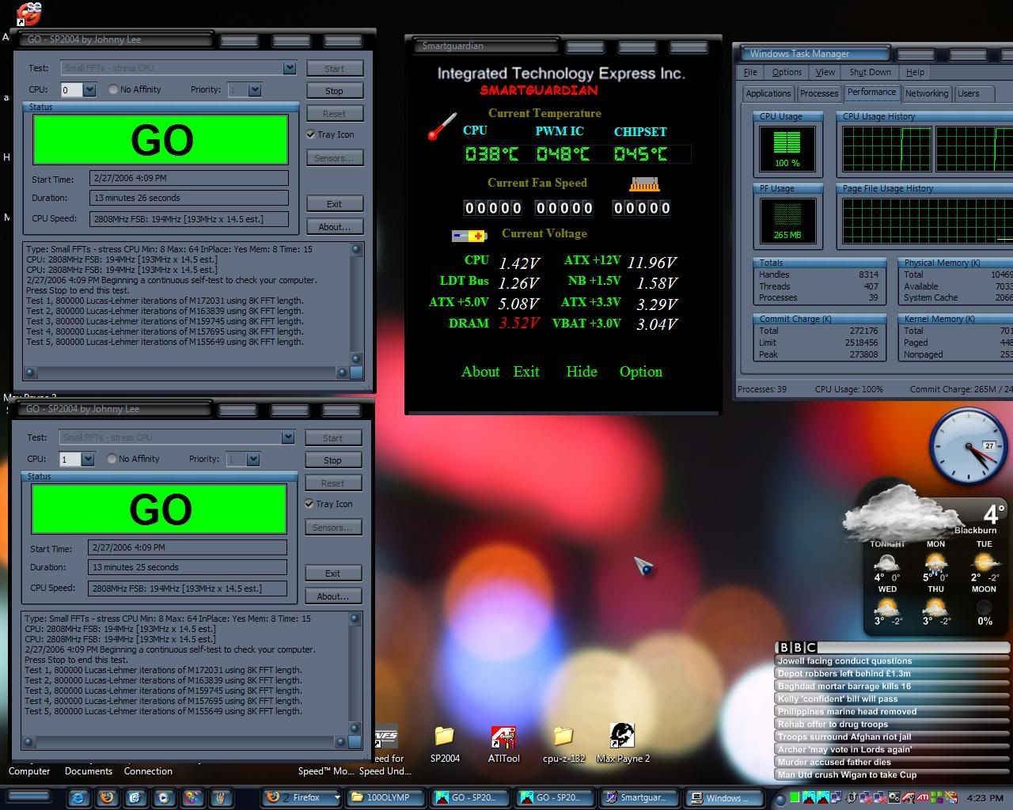This screenshot has width=1013, height=810.
Task: Click Exit in the bottom SP2004 window
Action: (x=332, y=573)
